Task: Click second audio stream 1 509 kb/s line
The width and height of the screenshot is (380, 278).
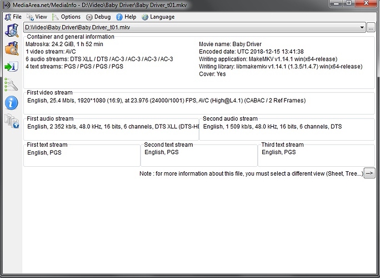Action: click(x=272, y=127)
